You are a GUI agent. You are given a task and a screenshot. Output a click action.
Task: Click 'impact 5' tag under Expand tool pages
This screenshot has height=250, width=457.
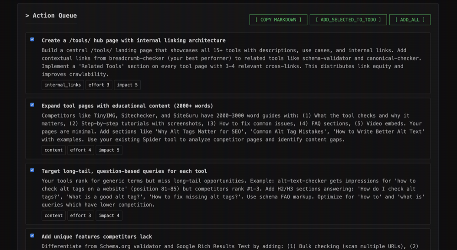109,150
